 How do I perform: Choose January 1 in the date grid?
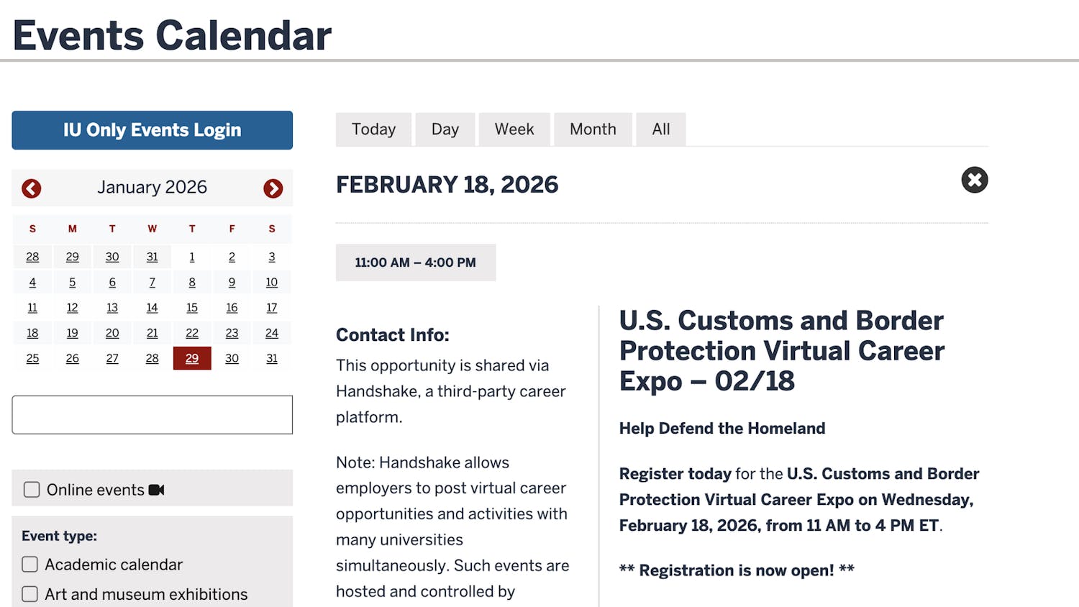(192, 257)
